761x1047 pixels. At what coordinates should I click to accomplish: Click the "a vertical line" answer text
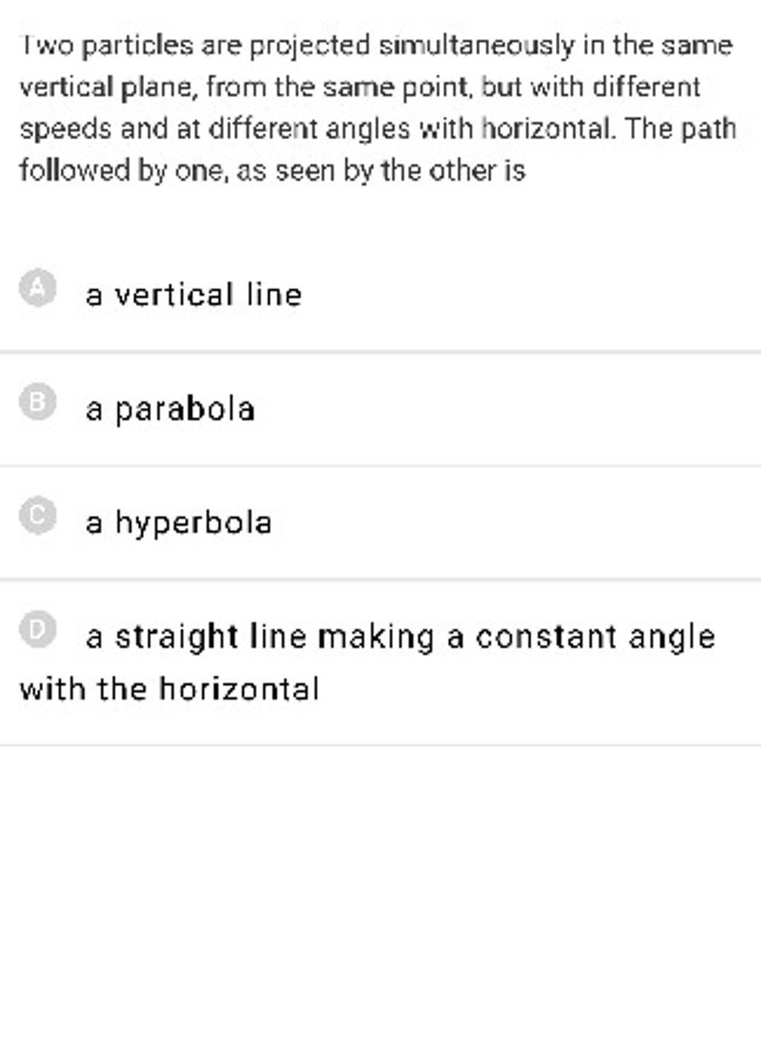tap(194, 295)
